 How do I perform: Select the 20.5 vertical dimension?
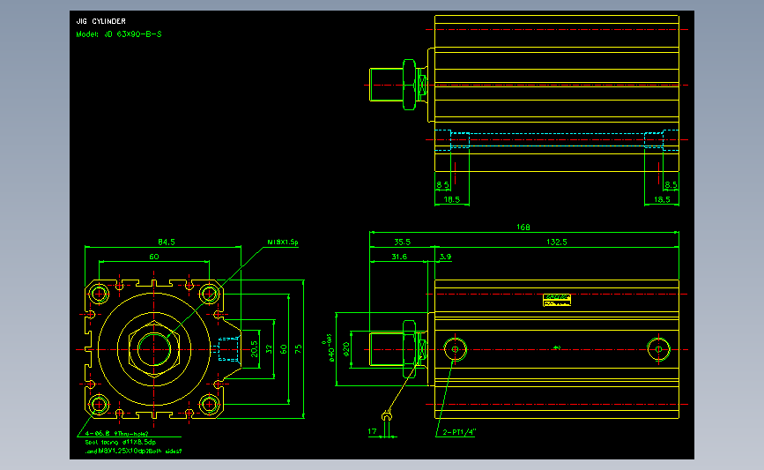click(254, 349)
